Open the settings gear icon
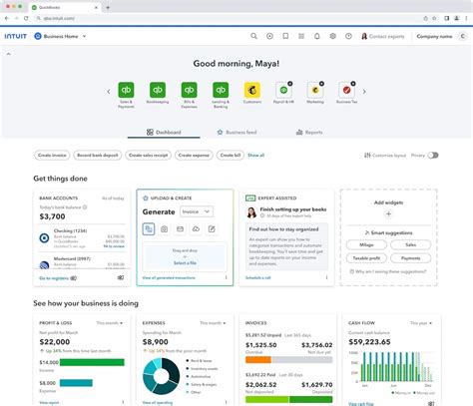The image size is (473, 406). click(332, 36)
